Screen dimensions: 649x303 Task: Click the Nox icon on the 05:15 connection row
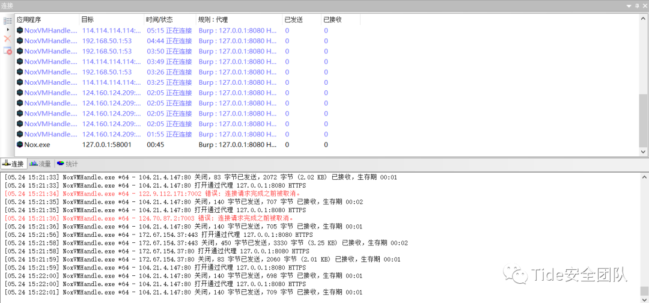click(x=19, y=31)
